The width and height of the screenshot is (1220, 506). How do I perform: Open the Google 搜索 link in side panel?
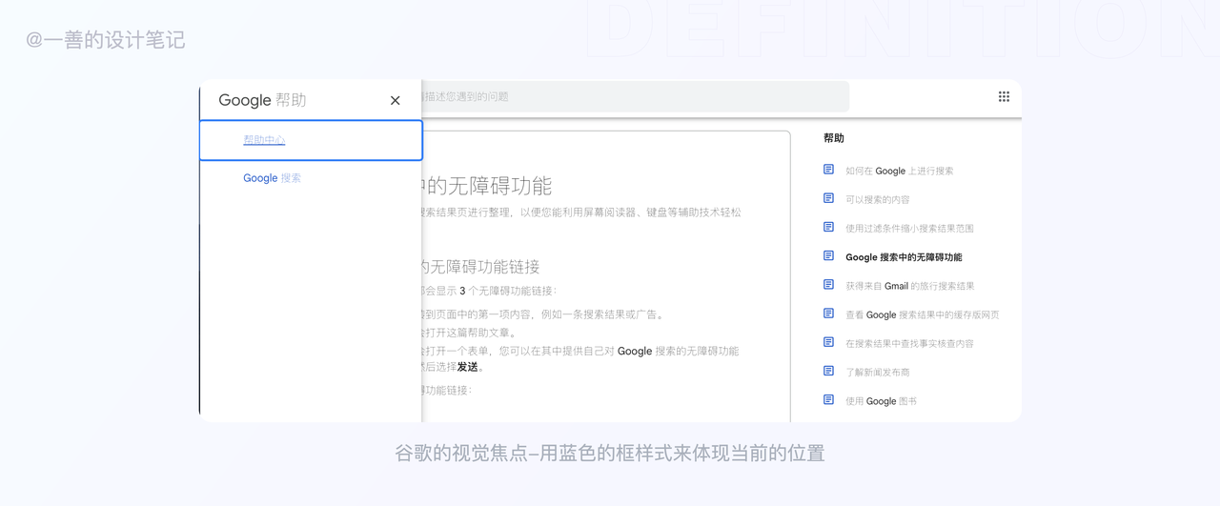tap(272, 178)
